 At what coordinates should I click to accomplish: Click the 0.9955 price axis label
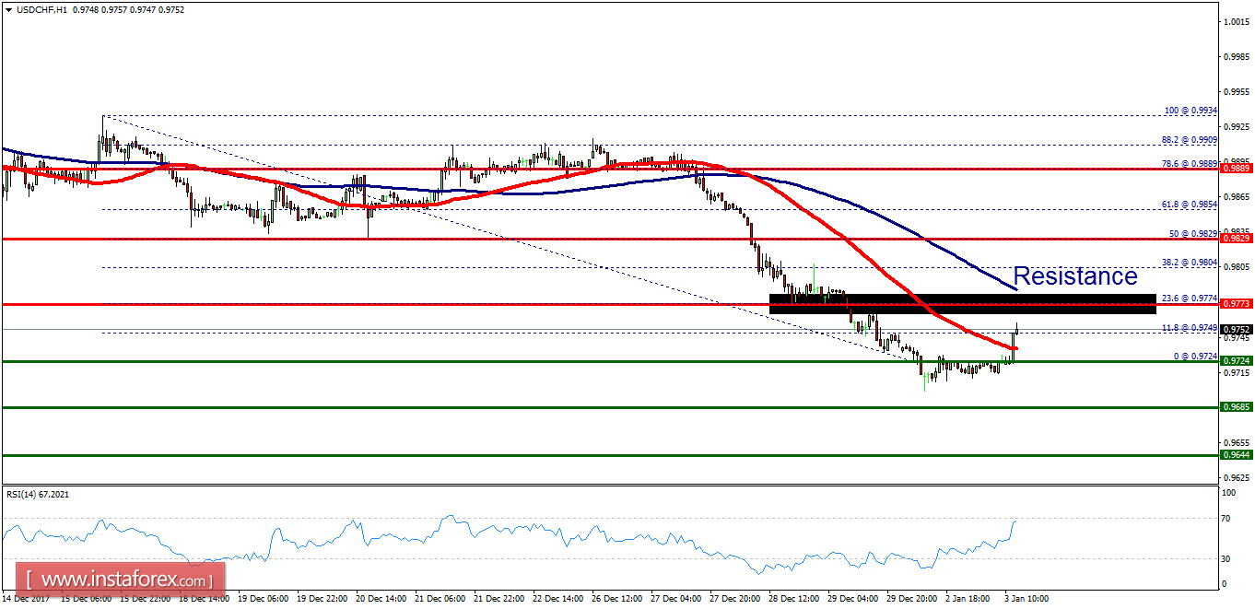1235,91
